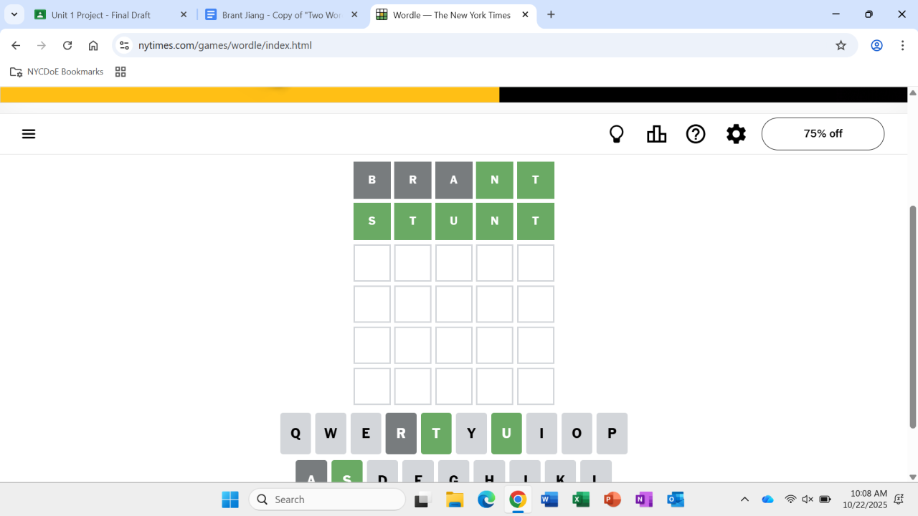Click the green S tile in the STUNT guess
This screenshot has width=918, height=516.
pos(372,221)
